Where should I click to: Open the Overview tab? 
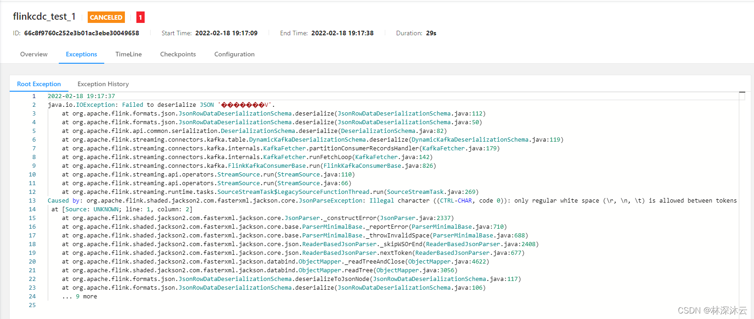pyautogui.click(x=34, y=54)
